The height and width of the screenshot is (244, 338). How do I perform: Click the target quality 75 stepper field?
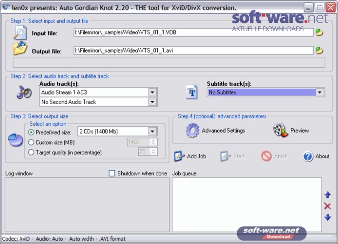(148, 151)
